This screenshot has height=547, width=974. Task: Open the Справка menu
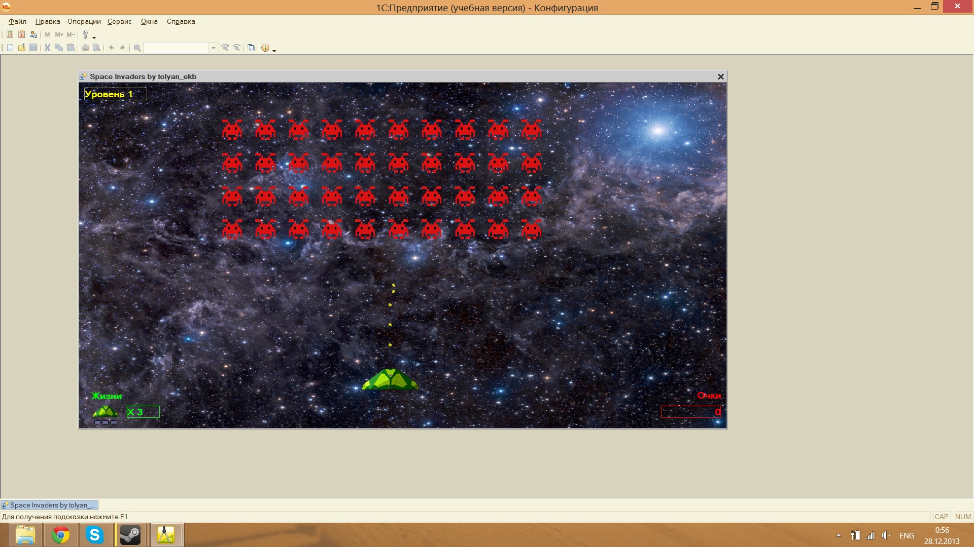181,21
